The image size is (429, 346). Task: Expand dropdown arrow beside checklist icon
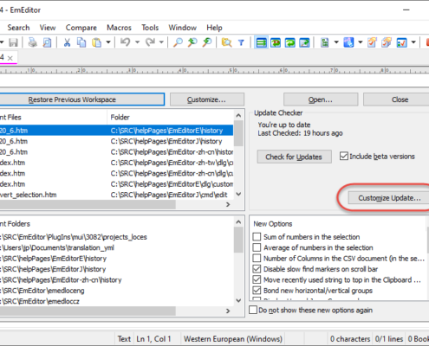(413, 42)
